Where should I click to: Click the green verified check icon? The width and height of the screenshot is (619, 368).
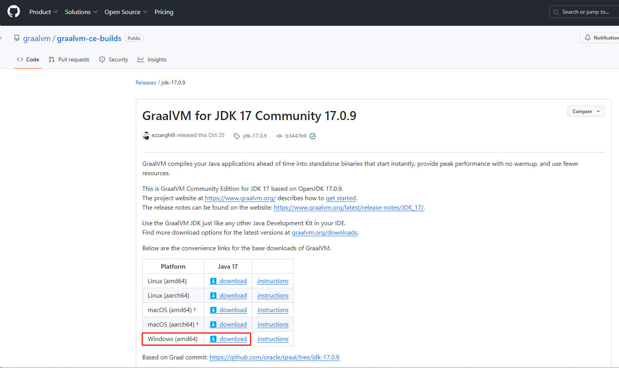pos(313,136)
